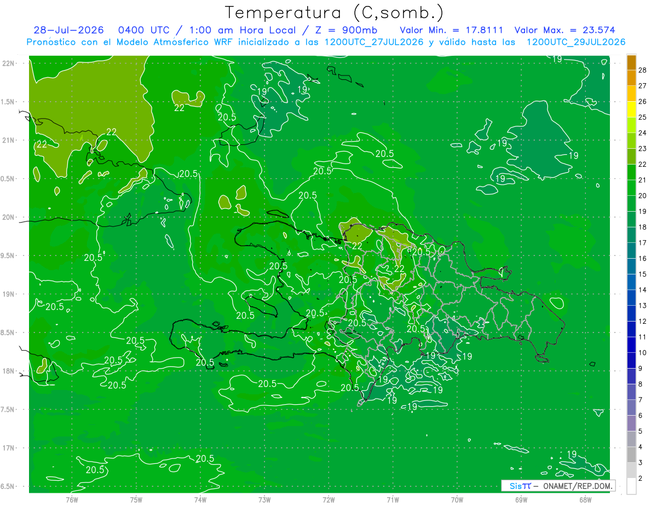Click the legend value 16

[x=643, y=259]
